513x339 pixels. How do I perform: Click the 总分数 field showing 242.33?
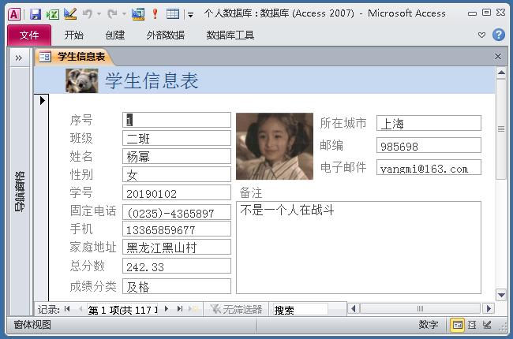(x=177, y=266)
